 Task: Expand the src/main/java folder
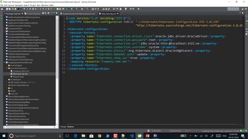(7, 65)
